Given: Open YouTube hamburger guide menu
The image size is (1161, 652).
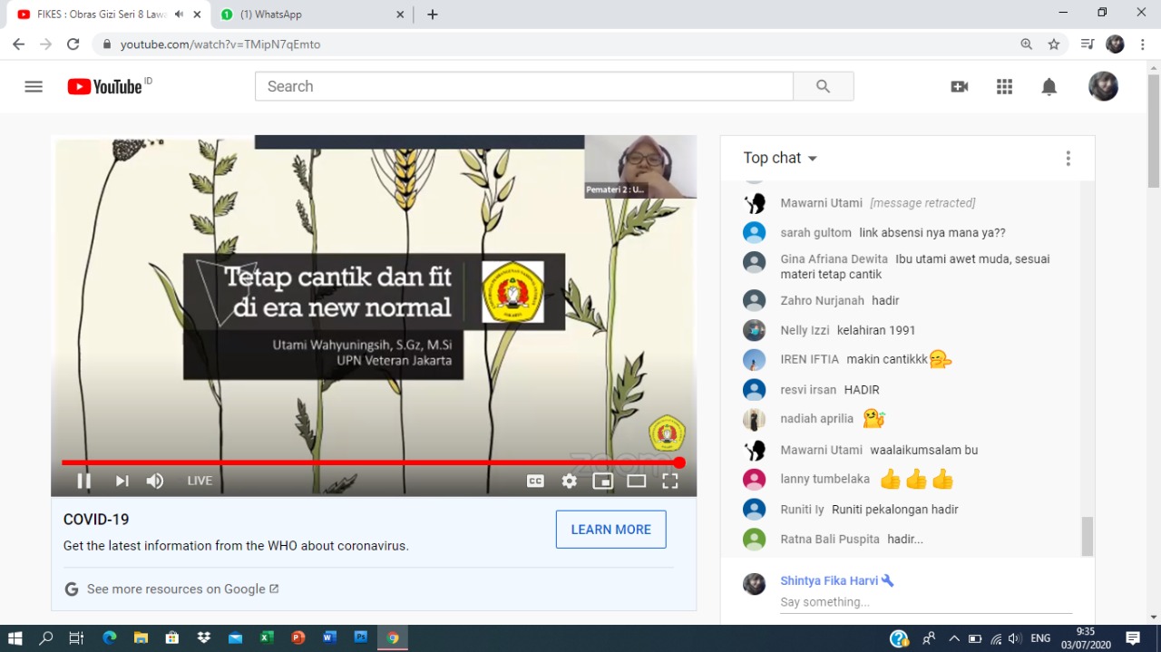Looking at the screenshot, I should pyautogui.click(x=34, y=87).
